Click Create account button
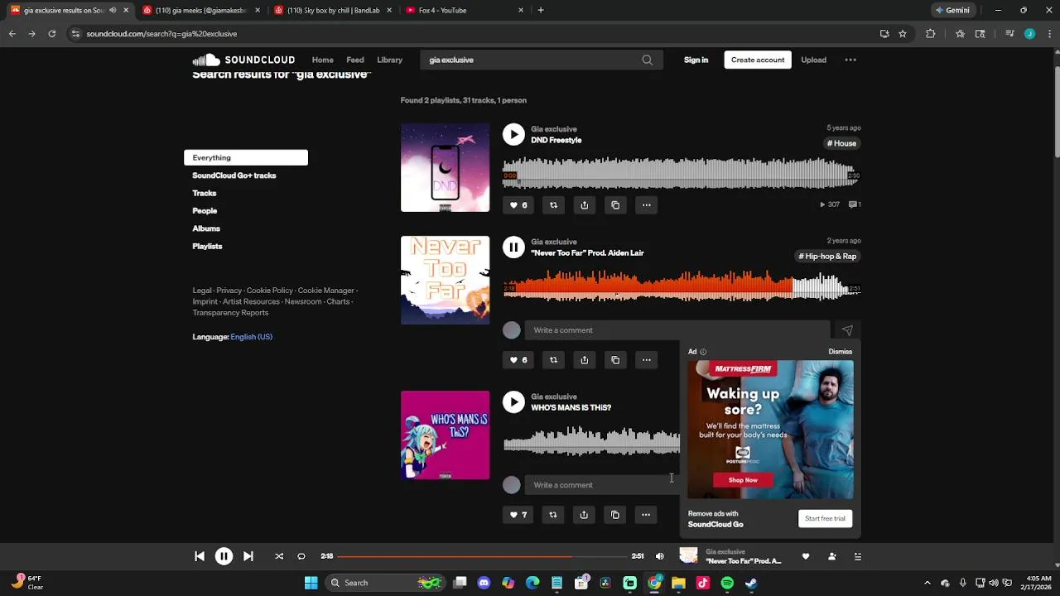The height and width of the screenshot is (596, 1060). tap(758, 60)
